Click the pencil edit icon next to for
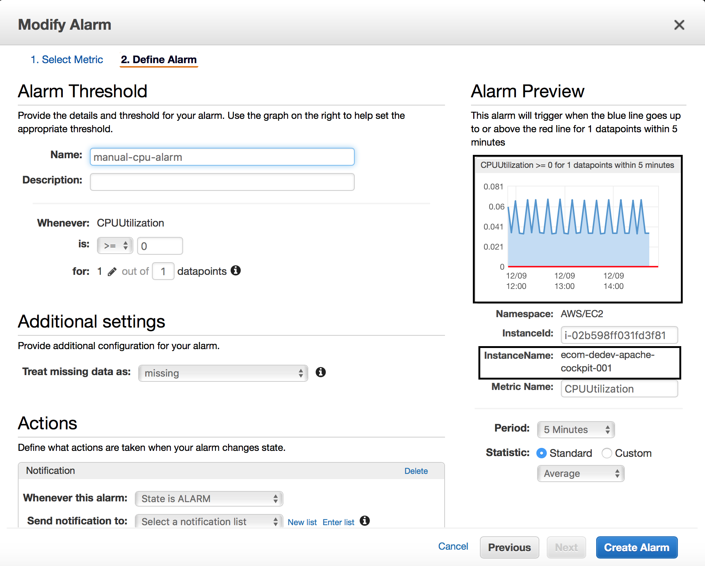The image size is (705, 566). (x=112, y=272)
